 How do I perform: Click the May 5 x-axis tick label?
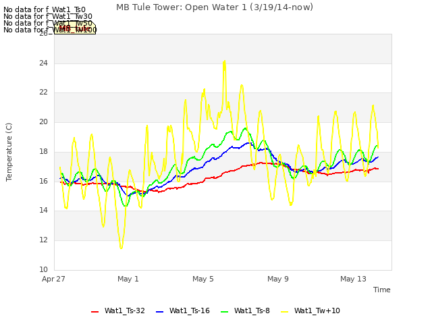[203, 279]
